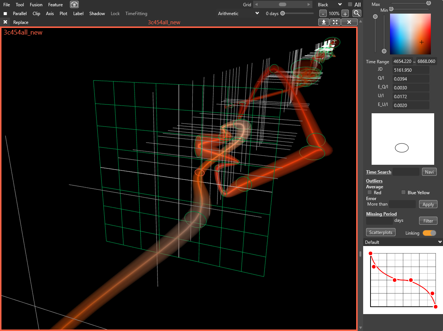The width and height of the screenshot is (443, 331).
Task: Open the Black background color dropdown
Action: point(330,5)
